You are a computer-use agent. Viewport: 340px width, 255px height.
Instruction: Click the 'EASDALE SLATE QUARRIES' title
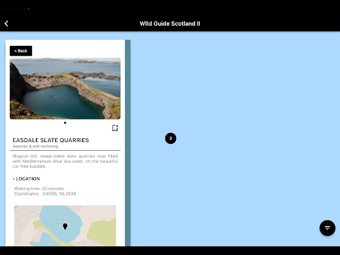pos(50,140)
